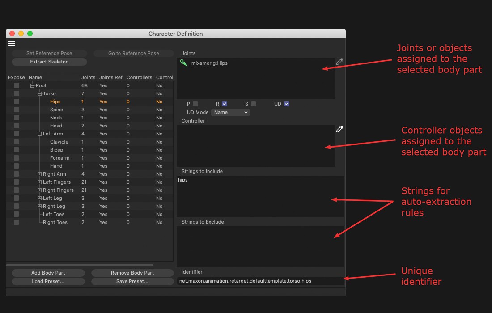Click the joint icon beside mixamorig:Hips
Screen dimensions: 492x313
(x=183, y=63)
